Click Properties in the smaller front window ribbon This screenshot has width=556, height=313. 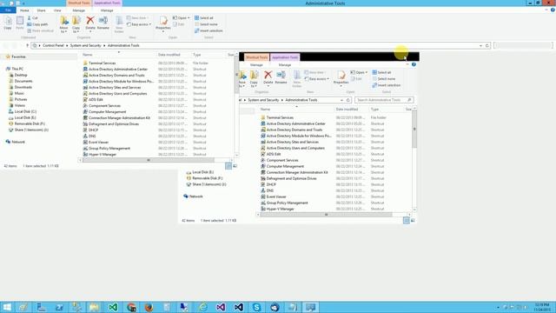click(x=341, y=78)
